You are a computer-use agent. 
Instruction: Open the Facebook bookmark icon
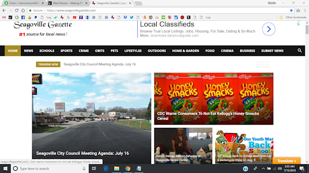pos(23,18)
